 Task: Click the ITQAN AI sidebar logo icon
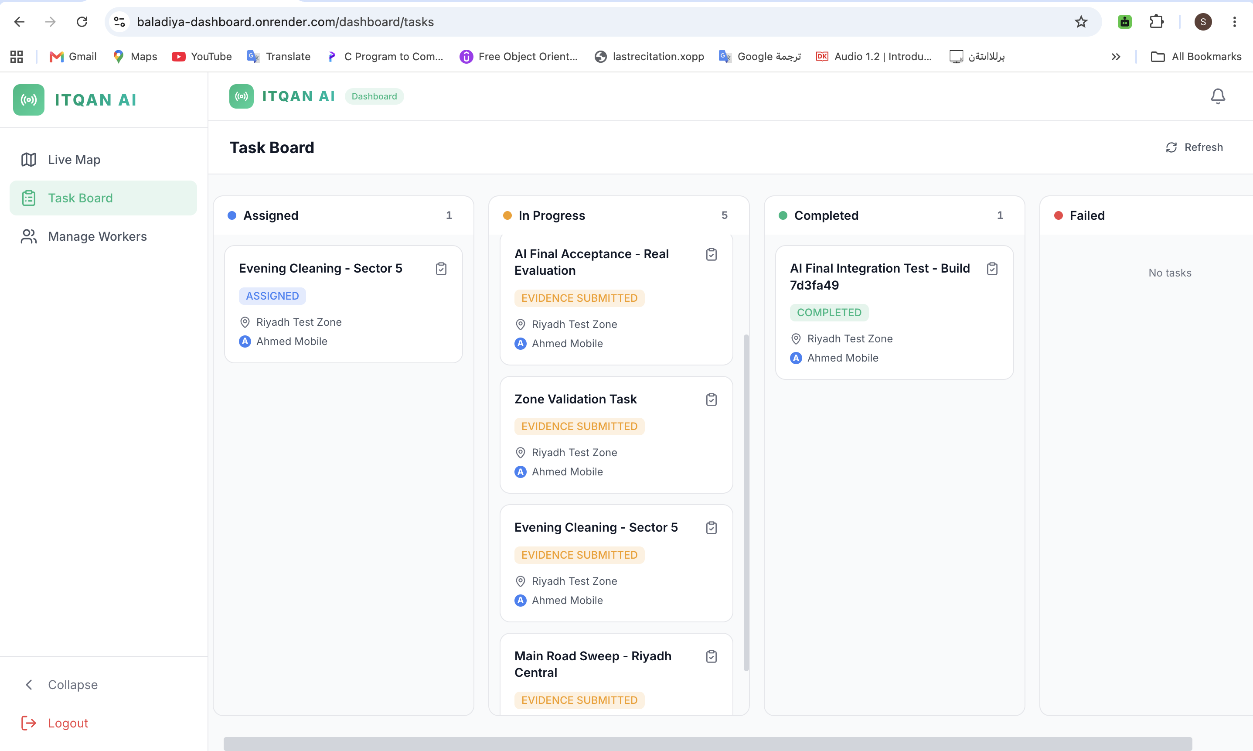click(29, 100)
